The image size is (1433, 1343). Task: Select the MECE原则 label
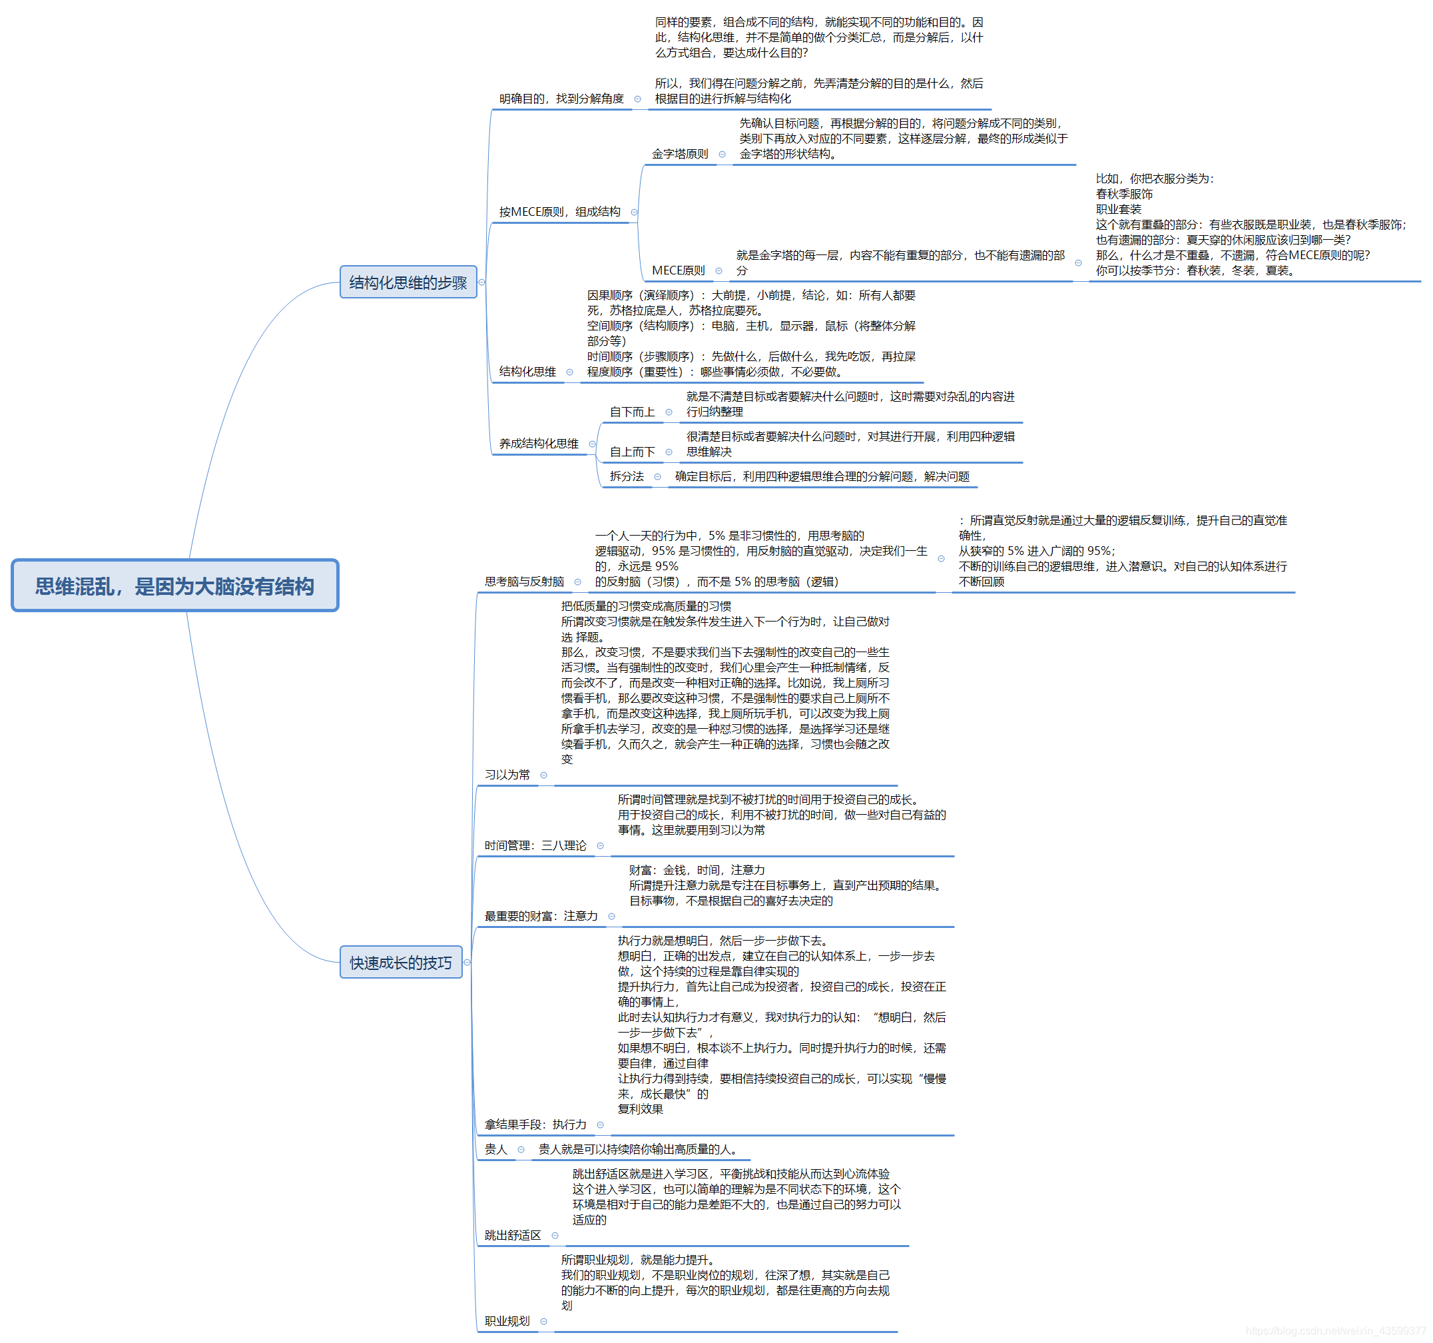point(679,270)
